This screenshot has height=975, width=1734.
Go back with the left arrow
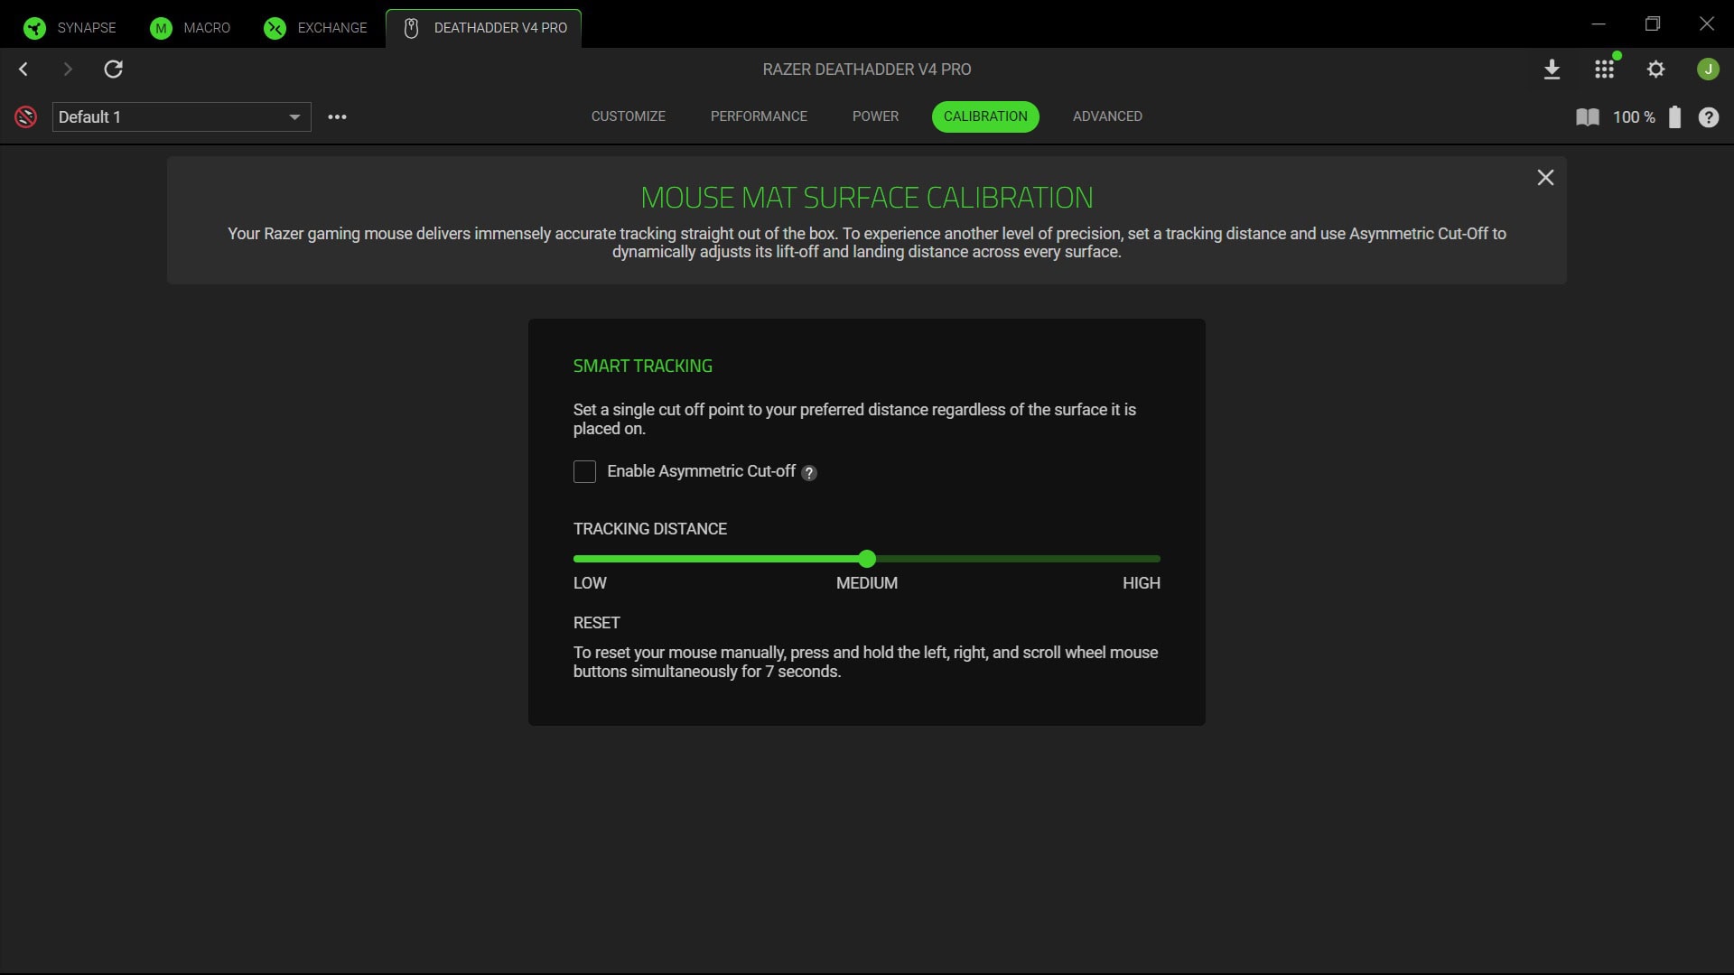click(23, 70)
